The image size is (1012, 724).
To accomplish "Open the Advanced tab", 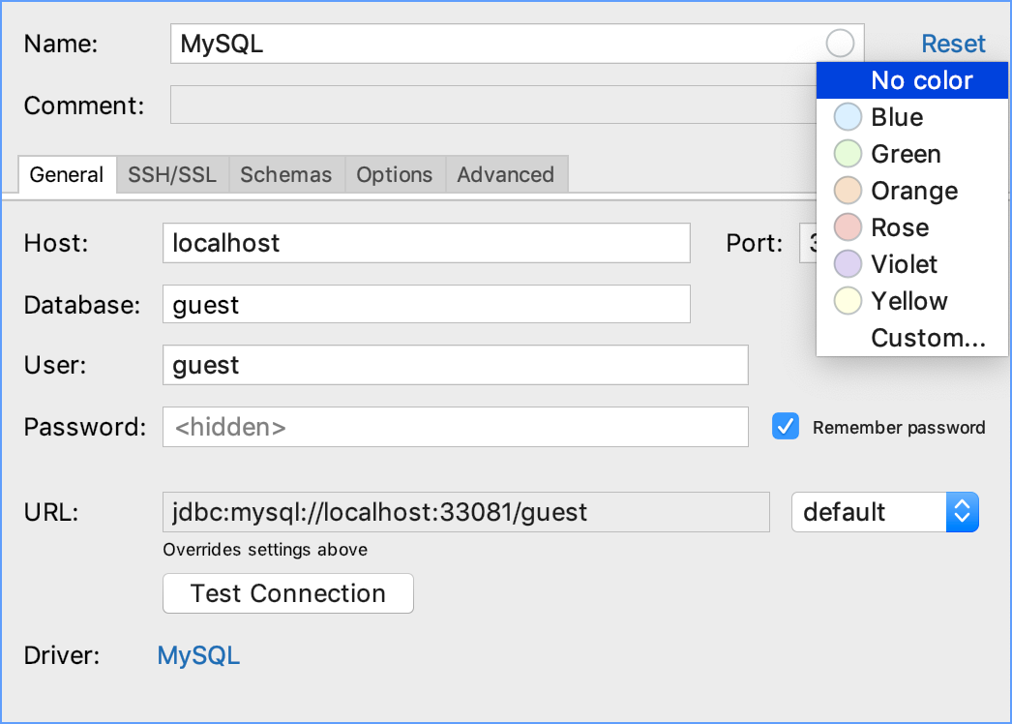I will pos(506,174).
